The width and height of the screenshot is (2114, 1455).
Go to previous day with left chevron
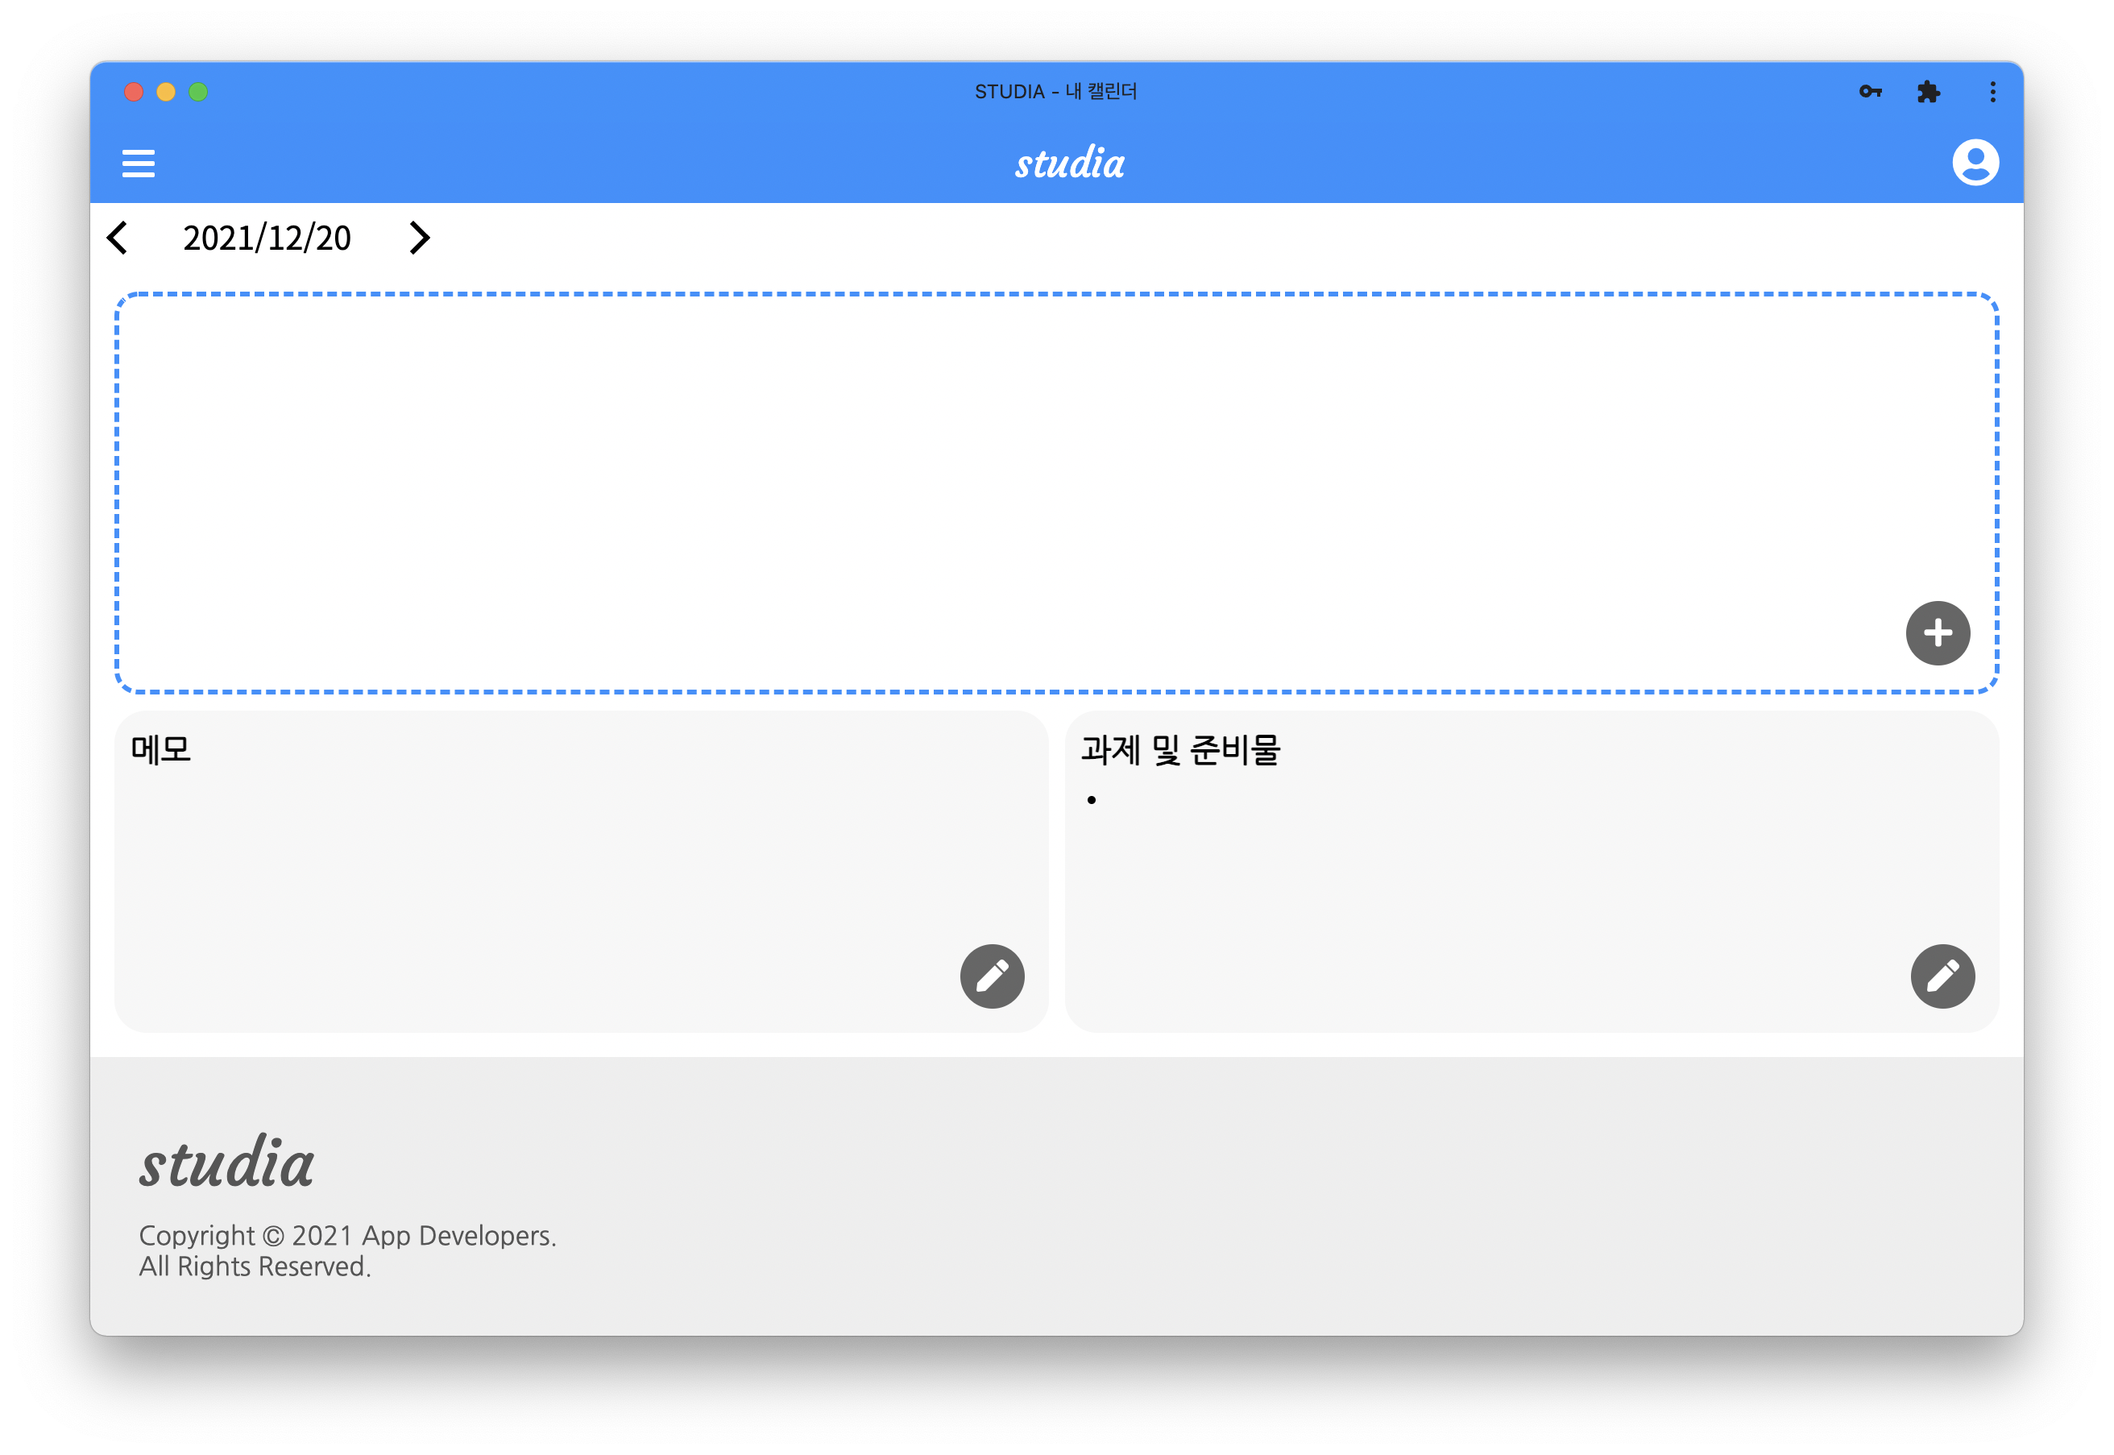pyautogui.click(x=118, y=238)
